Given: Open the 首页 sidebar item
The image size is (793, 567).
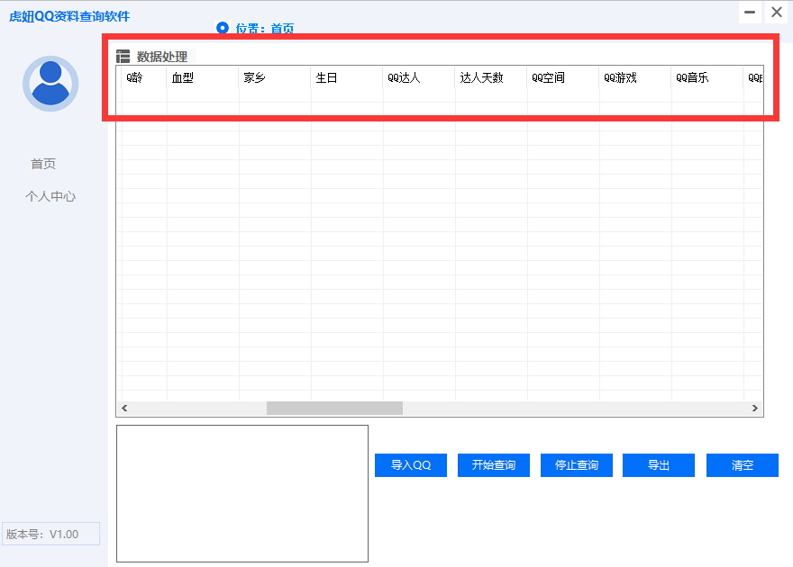Looking at the screenshot, I should [43, 164].
